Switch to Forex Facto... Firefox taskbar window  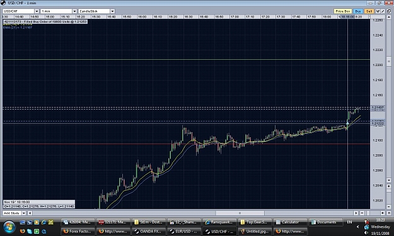[78, 231]
